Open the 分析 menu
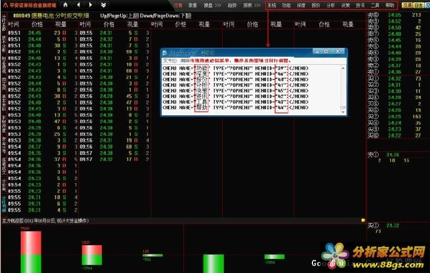The width and height of the screenshot is (430, 273). pyautogui.click(x=331, y=5)
